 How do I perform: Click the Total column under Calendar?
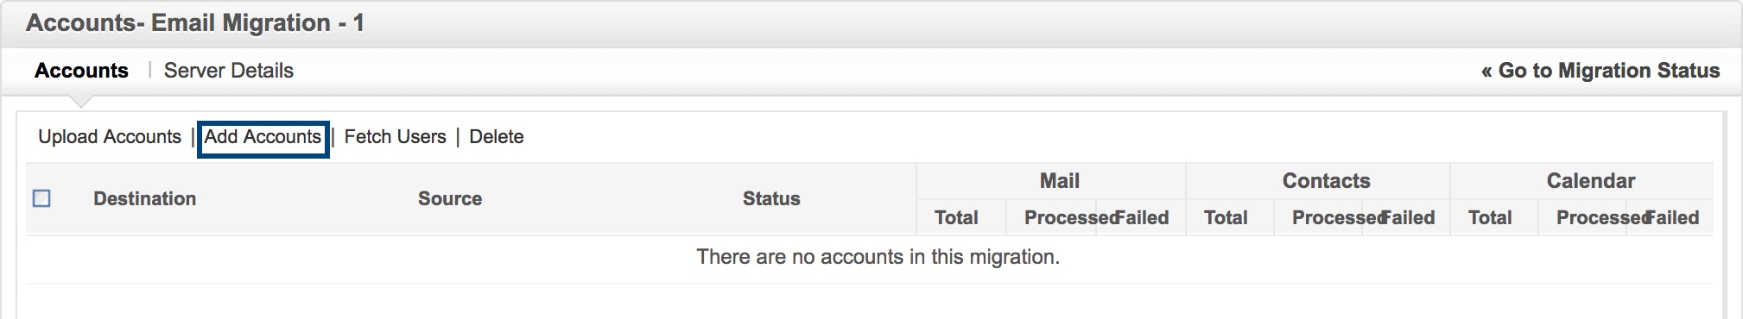[1491, 217]
